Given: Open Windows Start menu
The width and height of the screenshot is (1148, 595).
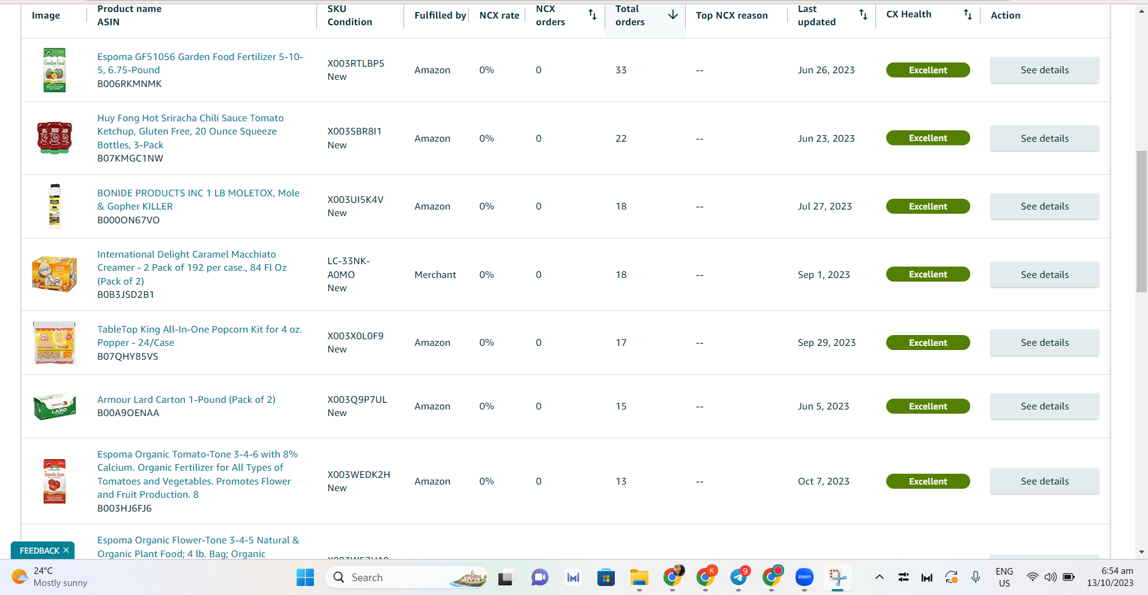Looking at the screenshot, I should pyautogui.click(x=305, y=578).
